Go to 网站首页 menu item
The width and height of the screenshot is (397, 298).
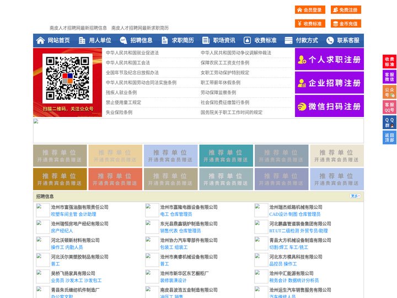[x=59, y=40]
